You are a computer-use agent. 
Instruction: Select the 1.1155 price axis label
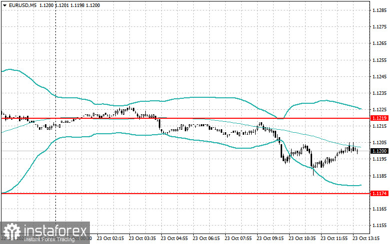pos(380,226)
